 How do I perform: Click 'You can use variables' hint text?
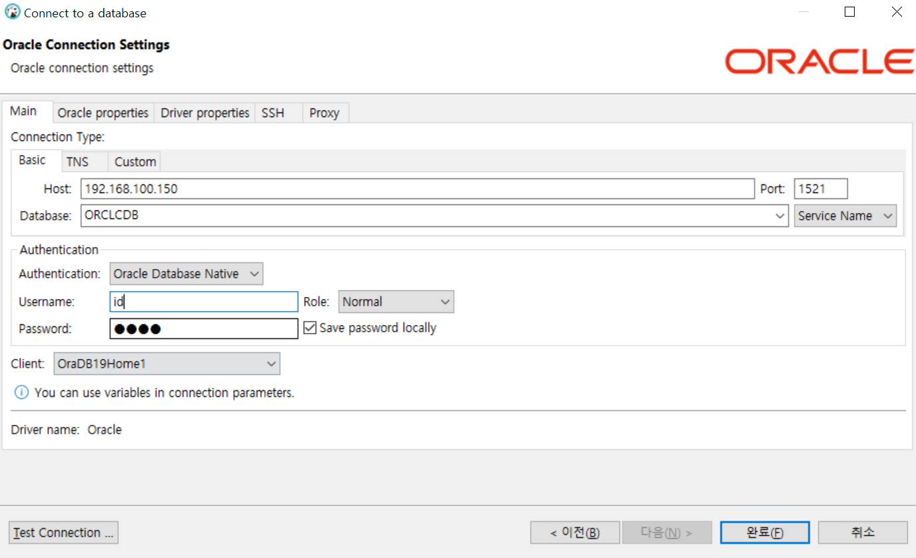pos(165,393)
